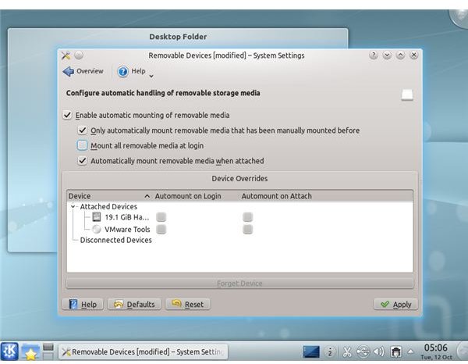Open the virtual desktop pager in the panel
Screen dimensions: 468x364
click(48, 352)
